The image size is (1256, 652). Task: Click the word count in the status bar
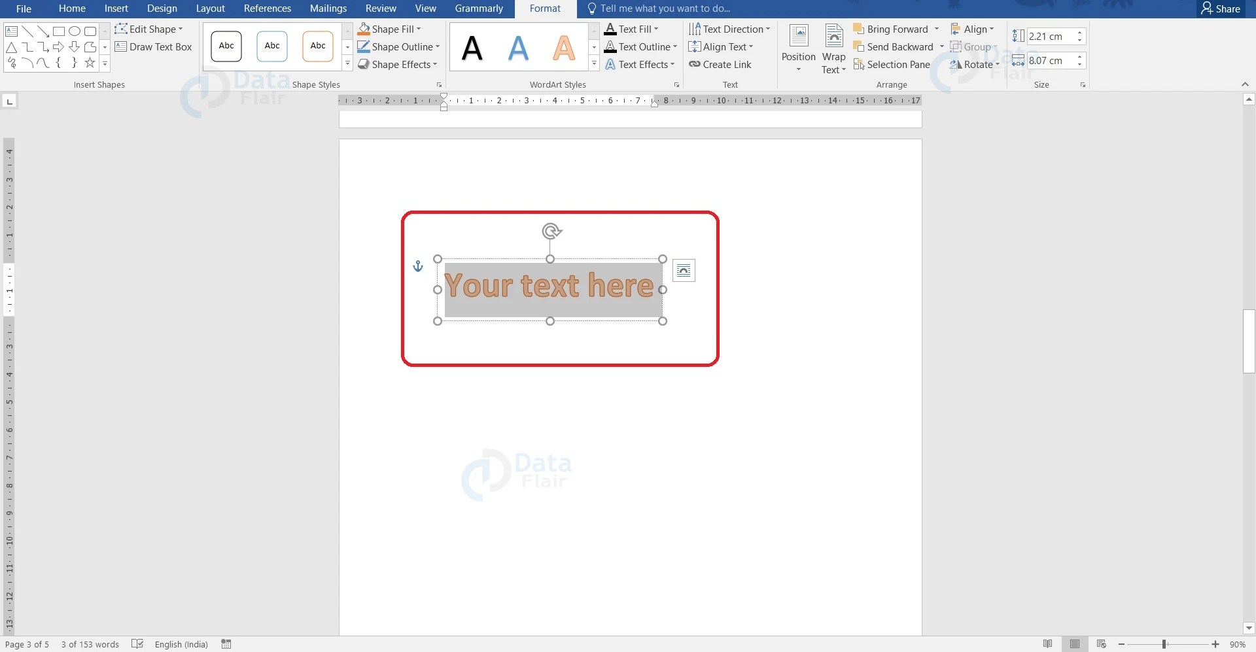click(89, 644)
